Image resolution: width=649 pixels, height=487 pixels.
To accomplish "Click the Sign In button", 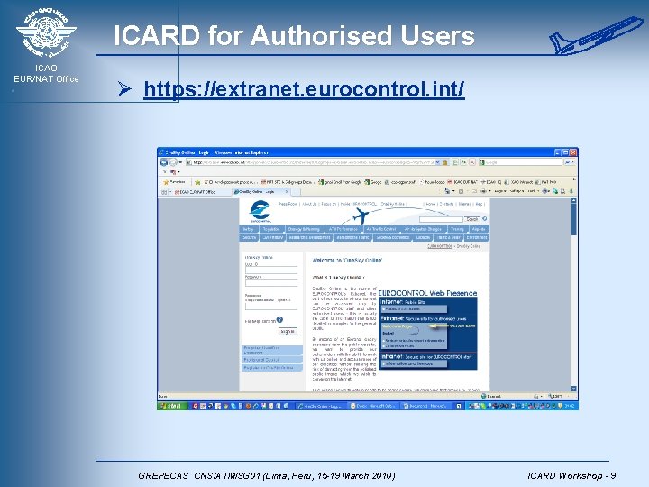I will click(288, 331).
